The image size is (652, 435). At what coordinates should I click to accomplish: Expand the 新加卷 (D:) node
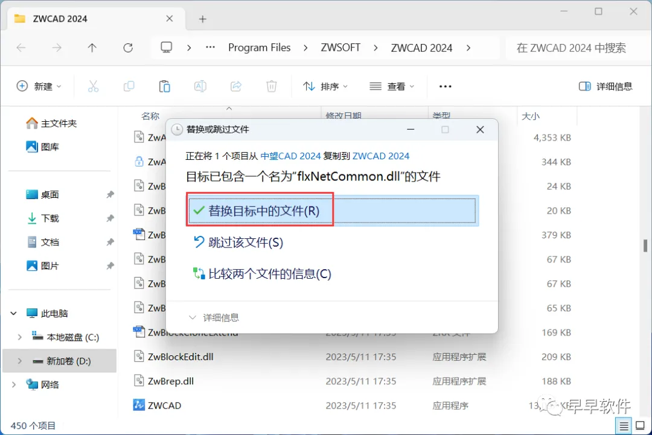(19, 361)
